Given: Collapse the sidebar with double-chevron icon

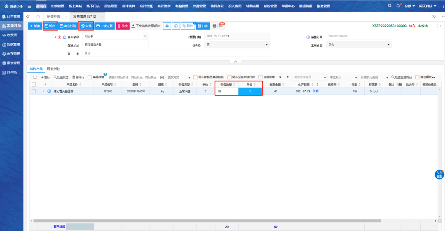Looking at the screenshot, I should pos(28,16).
